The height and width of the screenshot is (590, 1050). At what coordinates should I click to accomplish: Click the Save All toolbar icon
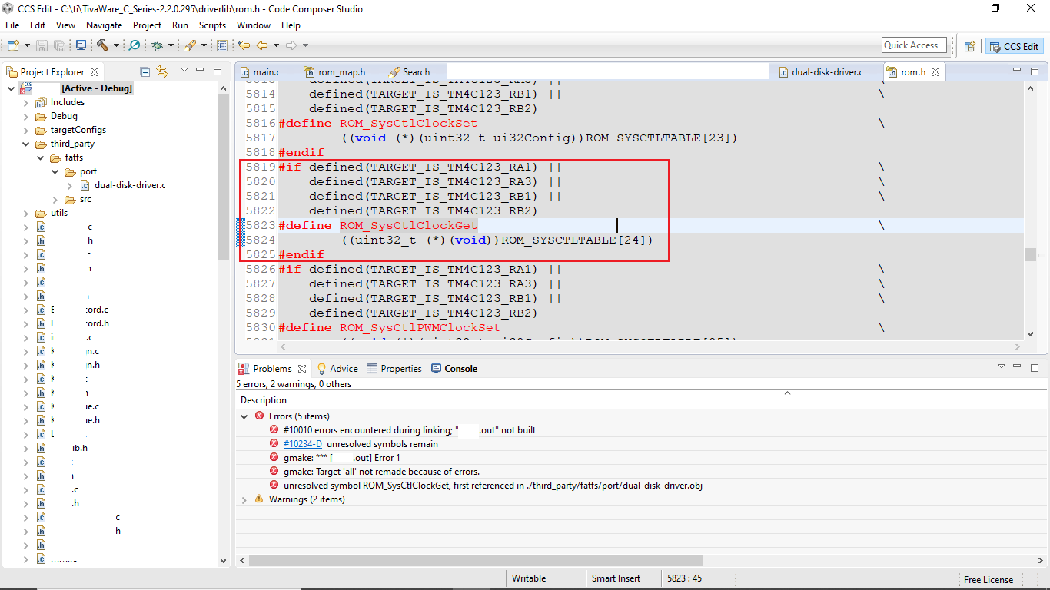tap(59, 45)
